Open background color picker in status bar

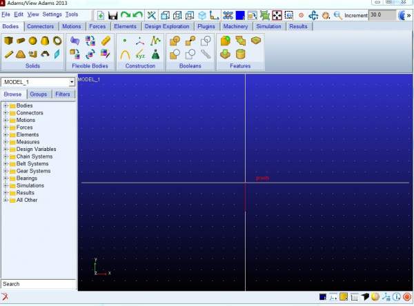point(323,297)
